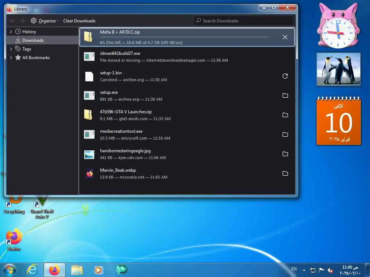Click the All Bookmarks label in sidebar

[x=36, y=57]
